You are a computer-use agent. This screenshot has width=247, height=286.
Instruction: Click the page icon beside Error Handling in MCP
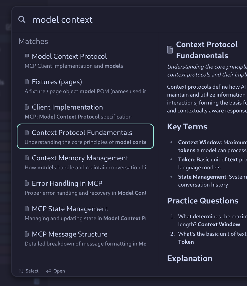pos(26,183)
